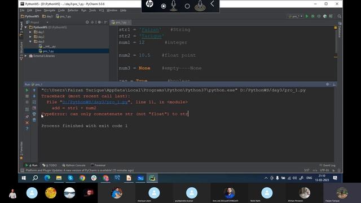Debug pro_1 with the bug icon

tap(313, 16)
